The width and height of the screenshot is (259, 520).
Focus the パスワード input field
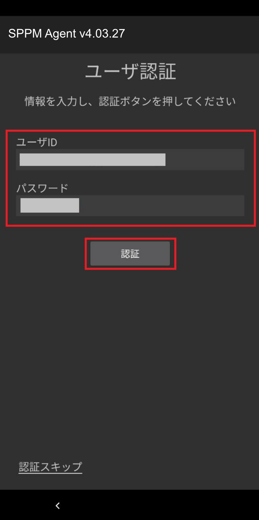click(x=130, y=206)
